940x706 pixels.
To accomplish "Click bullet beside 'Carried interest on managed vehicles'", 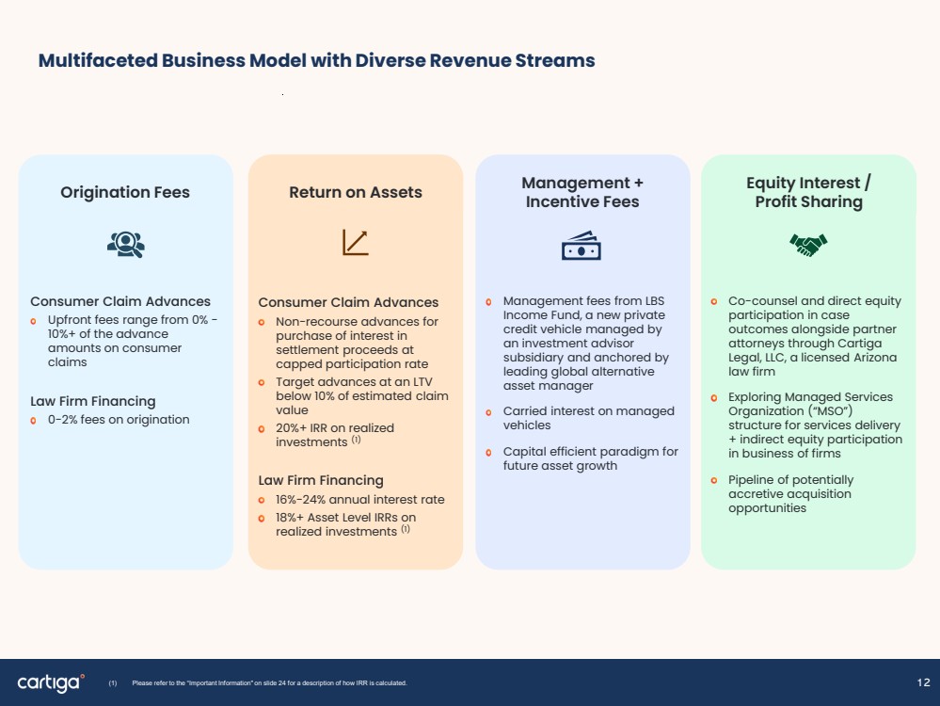I will [x=488, y=412].
